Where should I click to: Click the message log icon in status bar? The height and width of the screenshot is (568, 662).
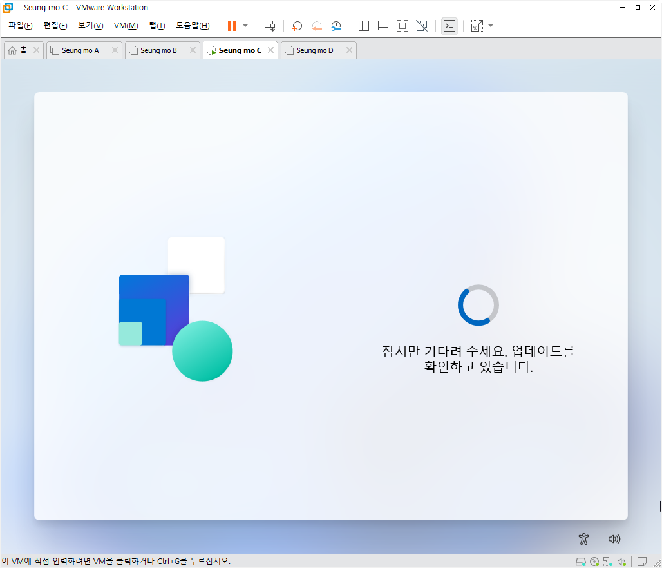(642, 562)
